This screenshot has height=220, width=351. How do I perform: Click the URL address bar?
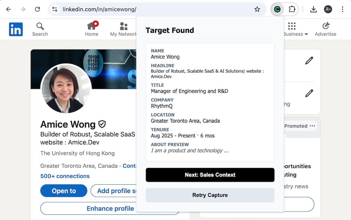(x=154, y=9)
